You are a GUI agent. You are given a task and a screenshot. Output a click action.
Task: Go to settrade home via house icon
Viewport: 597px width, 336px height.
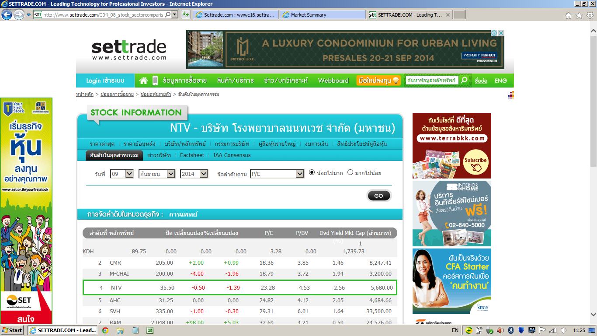pos(143,80)
